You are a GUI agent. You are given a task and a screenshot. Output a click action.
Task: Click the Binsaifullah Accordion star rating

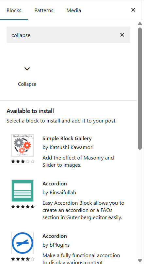23,207
